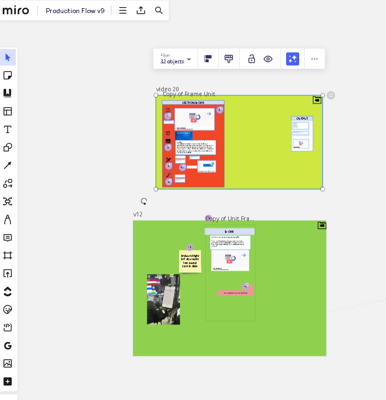
Task: Click the Copy of Frame Unit label
Action: (x=189, y=94)
